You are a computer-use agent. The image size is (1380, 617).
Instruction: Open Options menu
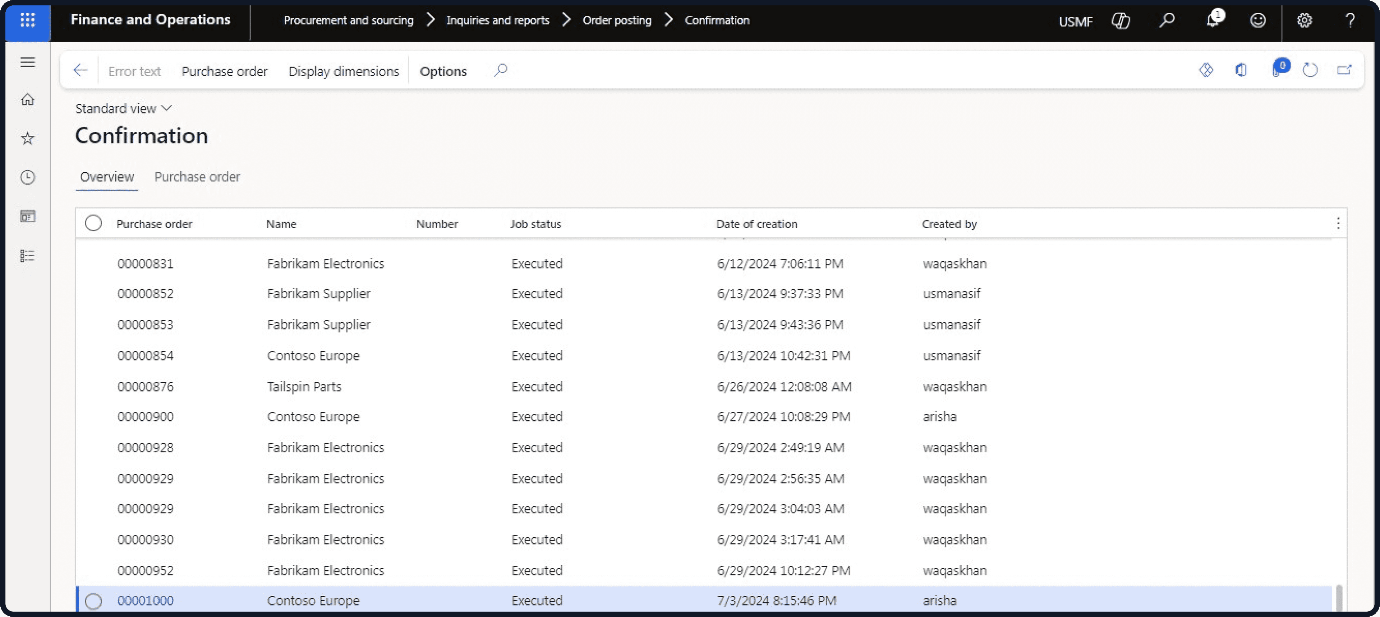(x=443, y=71)
